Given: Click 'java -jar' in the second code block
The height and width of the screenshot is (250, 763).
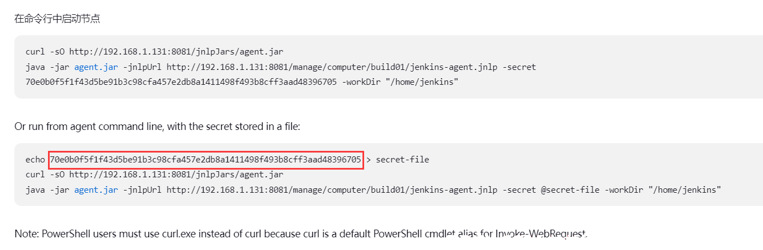Looking at the screenshot, I should click(x=47, y=189).
